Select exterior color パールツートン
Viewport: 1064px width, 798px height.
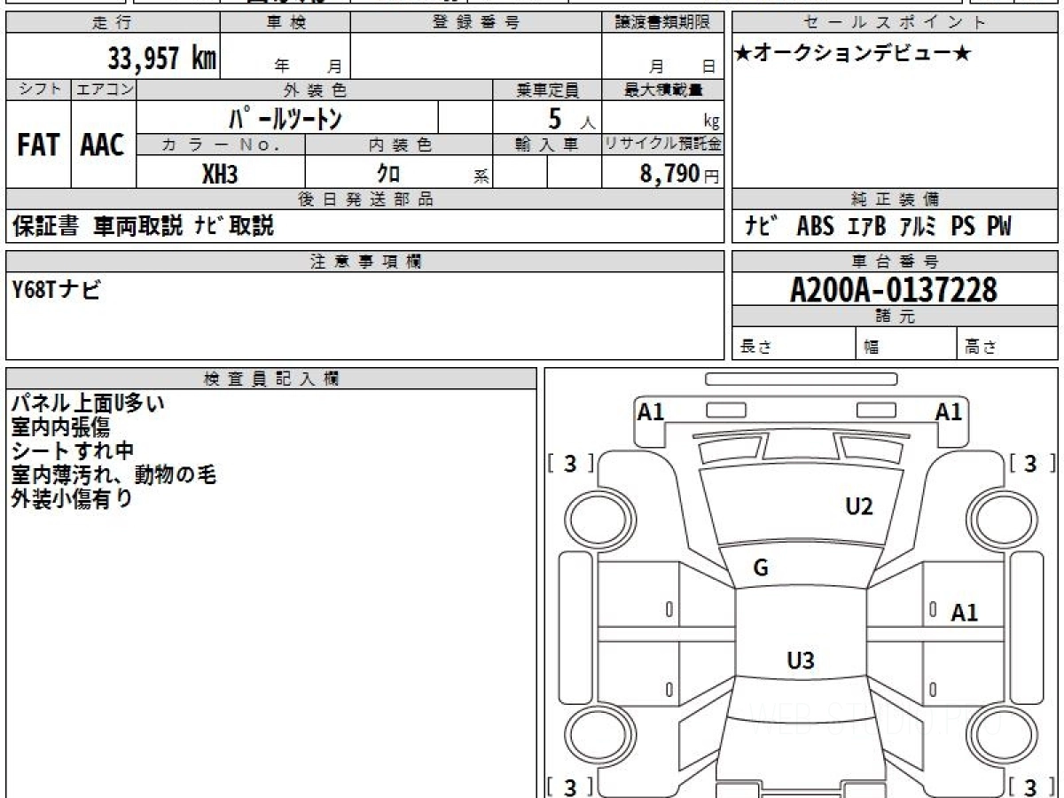tap(286, 118)
